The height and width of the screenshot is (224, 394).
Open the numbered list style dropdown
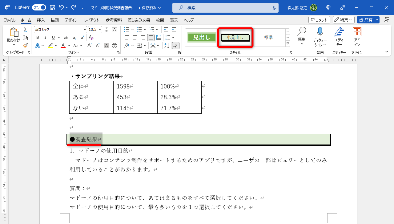pos(145,30)
